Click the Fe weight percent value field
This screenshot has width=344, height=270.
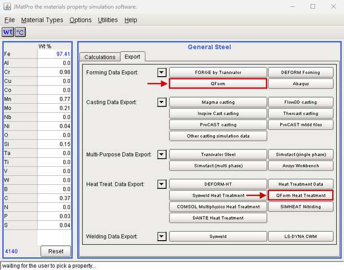click(x=54, y=54)
